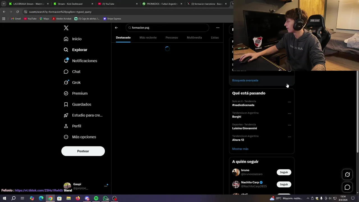Viewport: 359px width, 202px height.
Task: Click the 'formacion psg' search field
Action: point(167,28)
